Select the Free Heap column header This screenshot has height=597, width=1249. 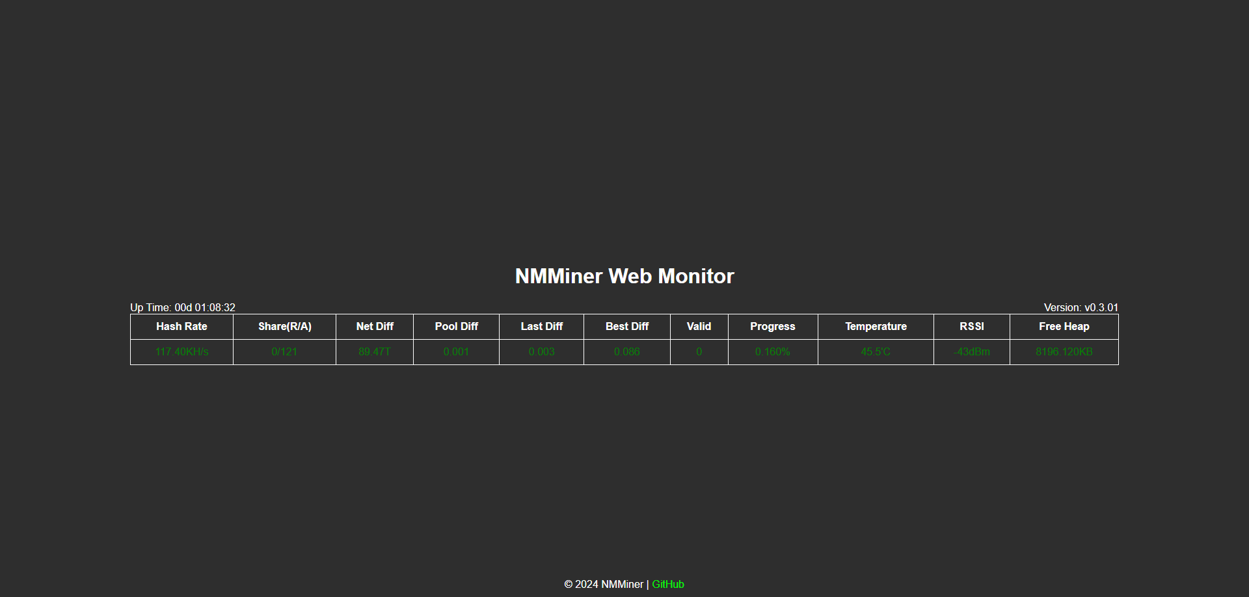tap(1064, 326)
